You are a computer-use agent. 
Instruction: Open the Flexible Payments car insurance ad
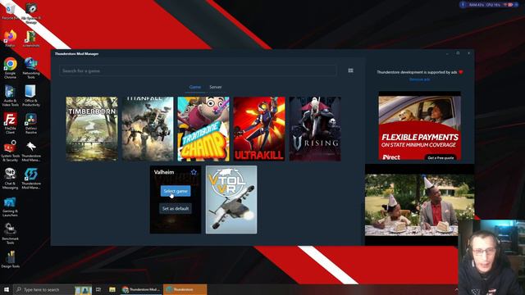[x=419, y=125]
